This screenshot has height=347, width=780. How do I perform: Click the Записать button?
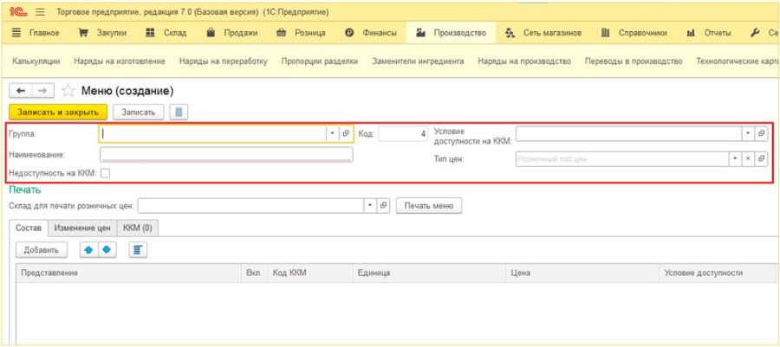(x=139, y=112)
